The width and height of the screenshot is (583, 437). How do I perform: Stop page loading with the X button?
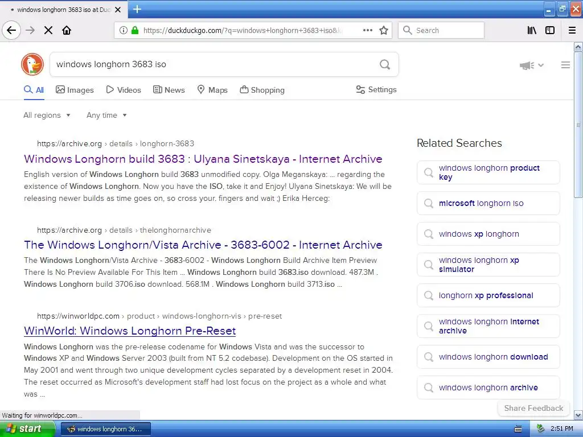pyautogui.click(x=48, y=30)
